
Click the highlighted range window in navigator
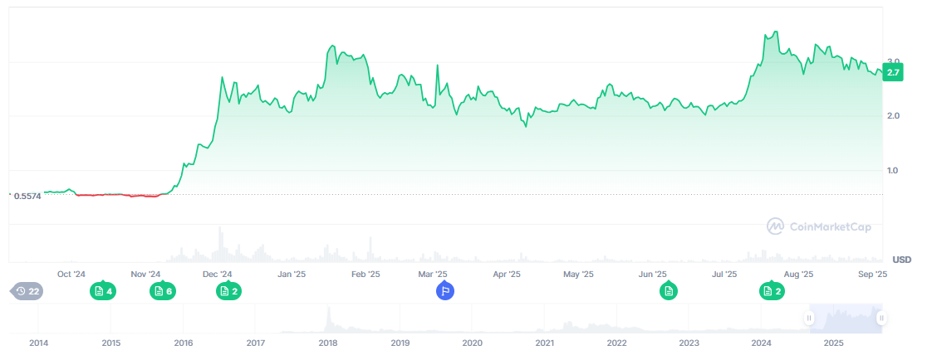click(845, 318)
